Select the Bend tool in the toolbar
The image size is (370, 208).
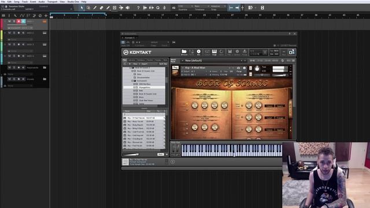click(x=121, y=8)
